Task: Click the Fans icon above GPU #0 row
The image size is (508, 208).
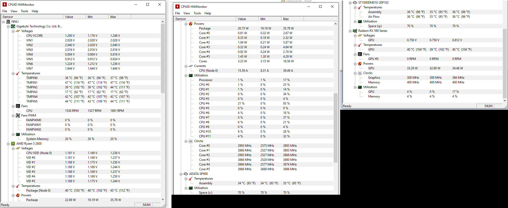Action: click(360, 54)
